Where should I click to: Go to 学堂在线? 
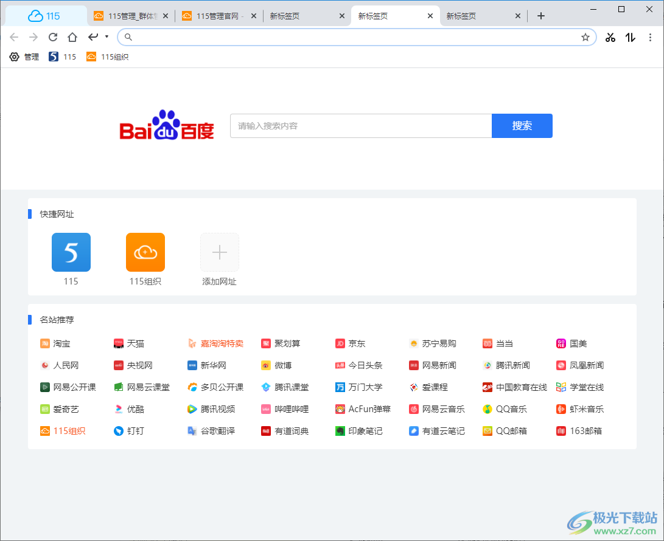pos(580,387)
